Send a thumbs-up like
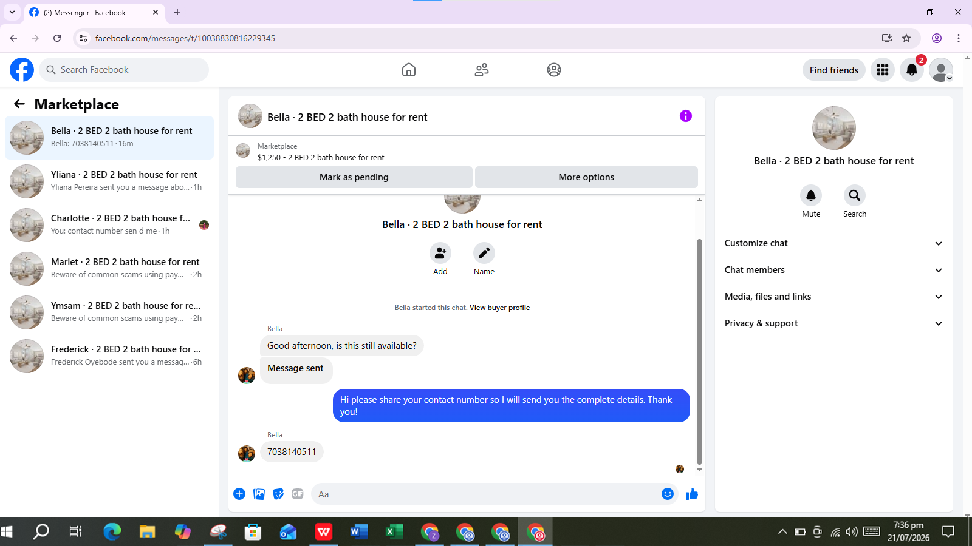 (x=692, y=494)
